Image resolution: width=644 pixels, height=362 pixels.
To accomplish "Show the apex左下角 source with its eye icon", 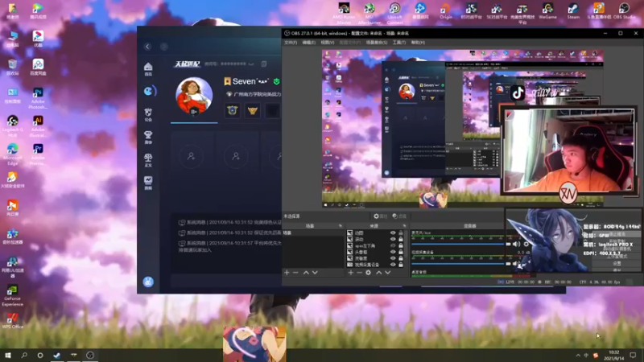I will coord(393,245).
